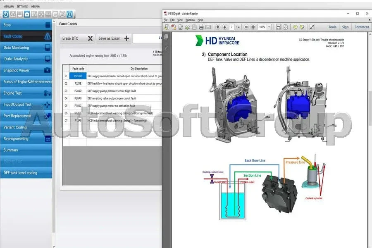Open SETTING(S) menu

click(22, 7)
